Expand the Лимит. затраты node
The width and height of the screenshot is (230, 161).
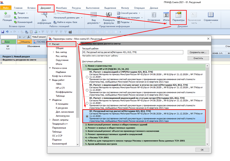50,120
